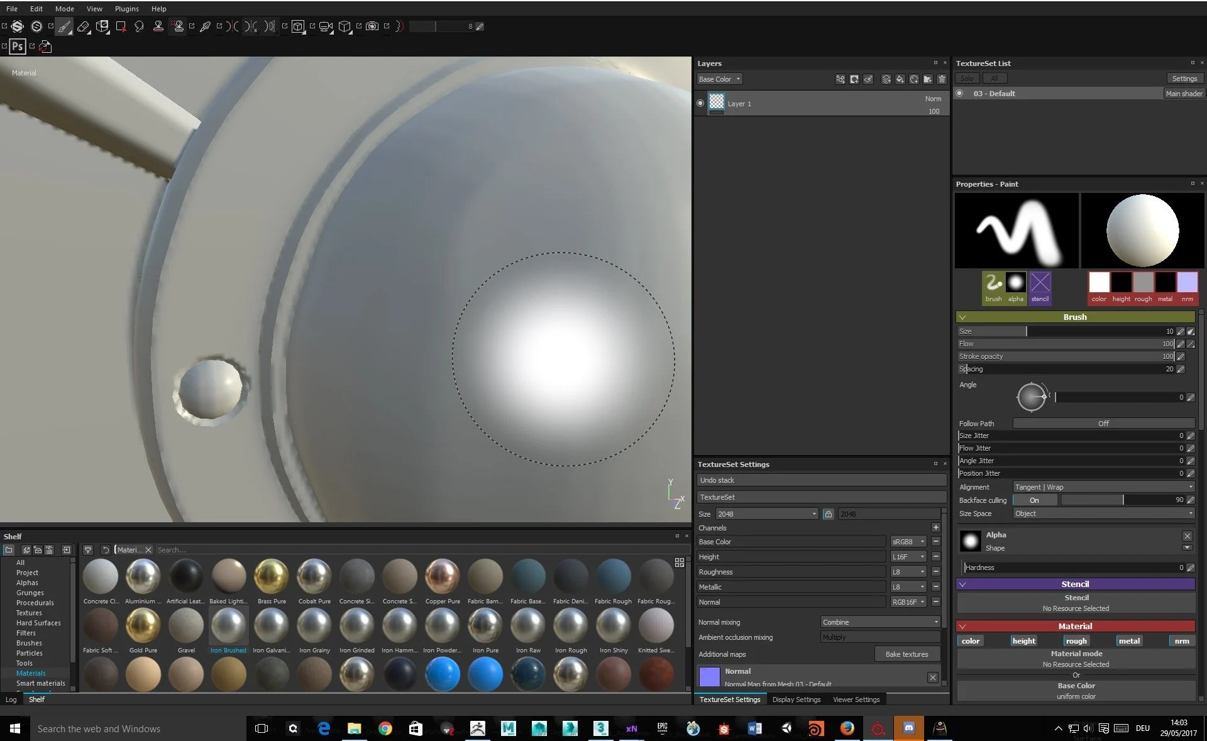
Task: Delete Layer 1 with the trash icon
Action: pos(942,79)
